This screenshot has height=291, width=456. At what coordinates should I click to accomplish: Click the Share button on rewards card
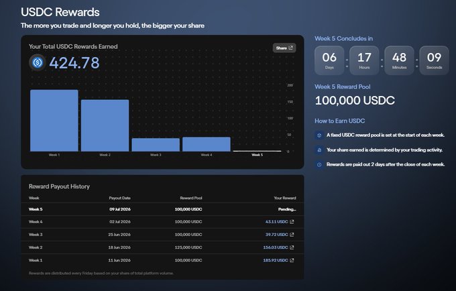pos(284,48)
